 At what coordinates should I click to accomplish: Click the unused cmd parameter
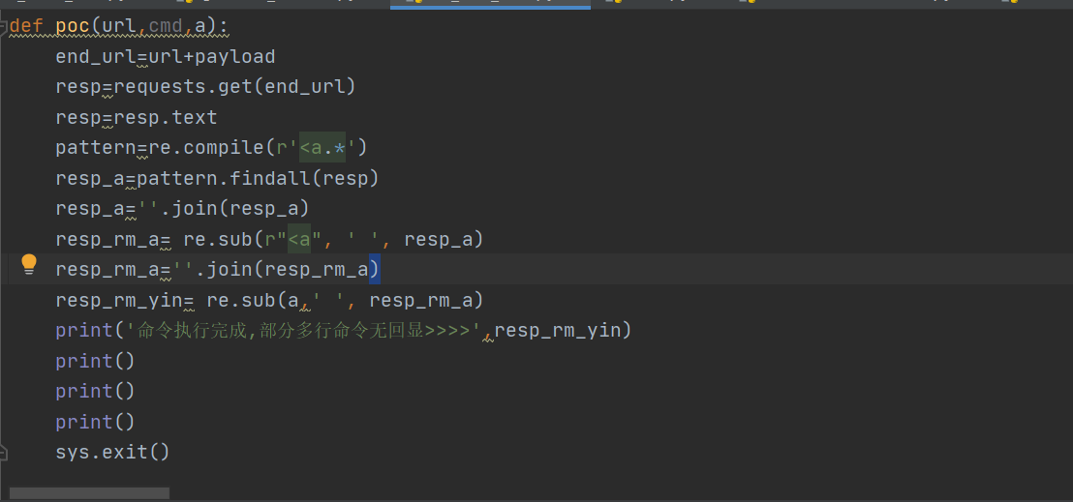tap(166, 26)
